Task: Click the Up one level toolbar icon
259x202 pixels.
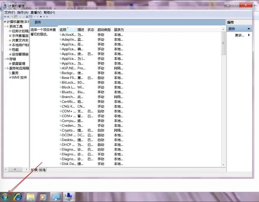Action: (x=12, y=17)
